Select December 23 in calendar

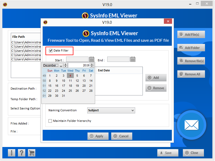[57, 91]
